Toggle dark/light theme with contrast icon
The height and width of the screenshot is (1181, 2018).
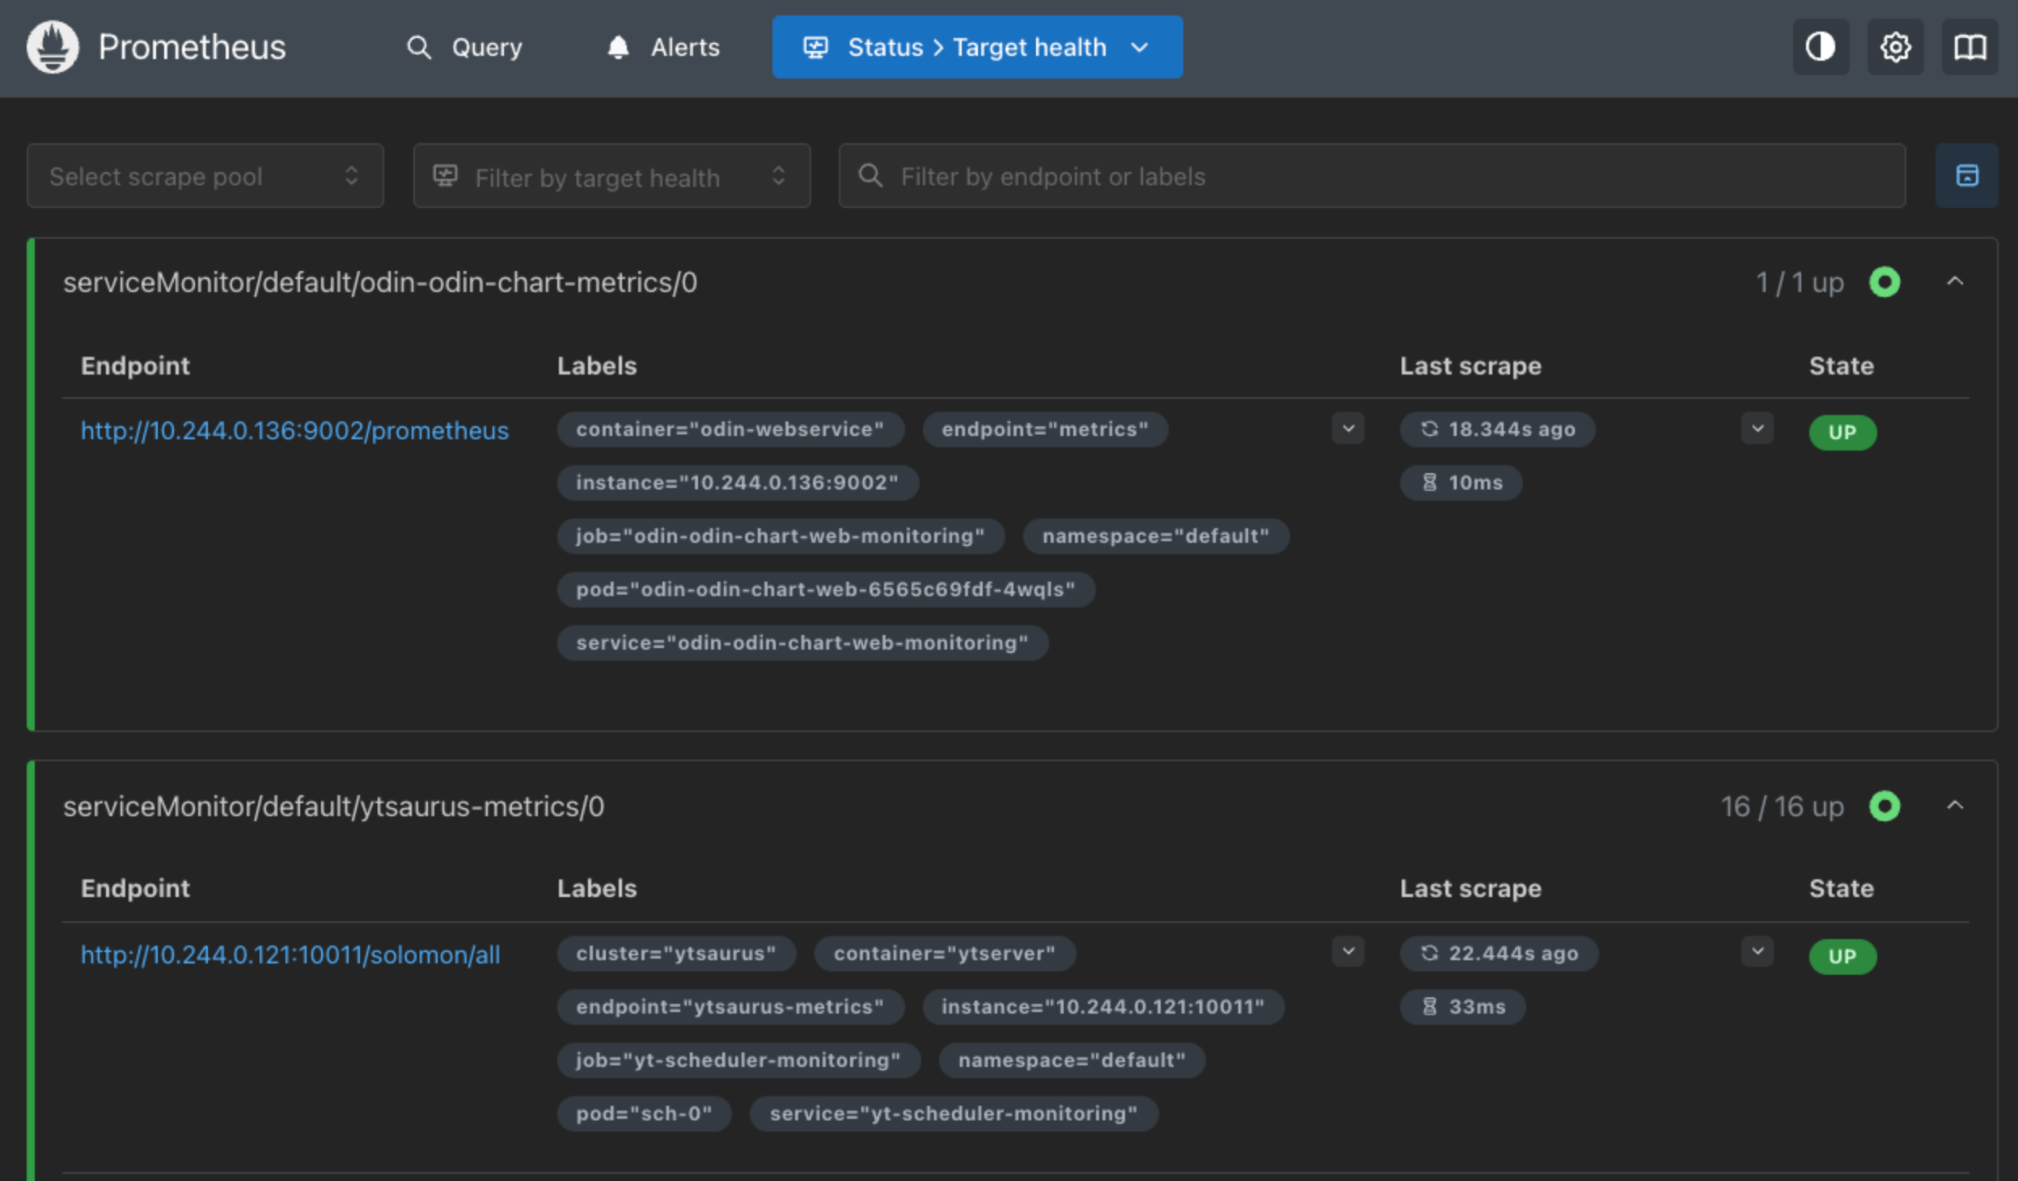click(1820, 47)
